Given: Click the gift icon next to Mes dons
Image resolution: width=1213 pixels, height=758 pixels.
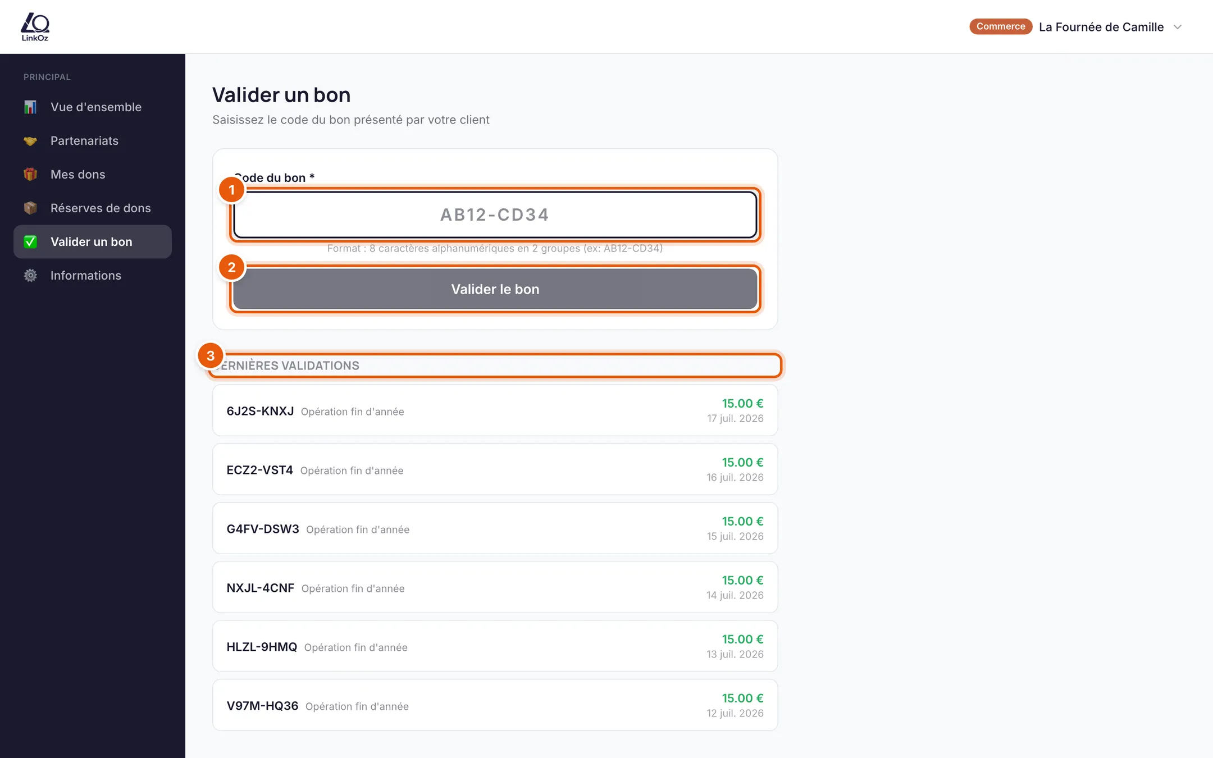Looking at the screenshot, I should click(x=30, y=175).
